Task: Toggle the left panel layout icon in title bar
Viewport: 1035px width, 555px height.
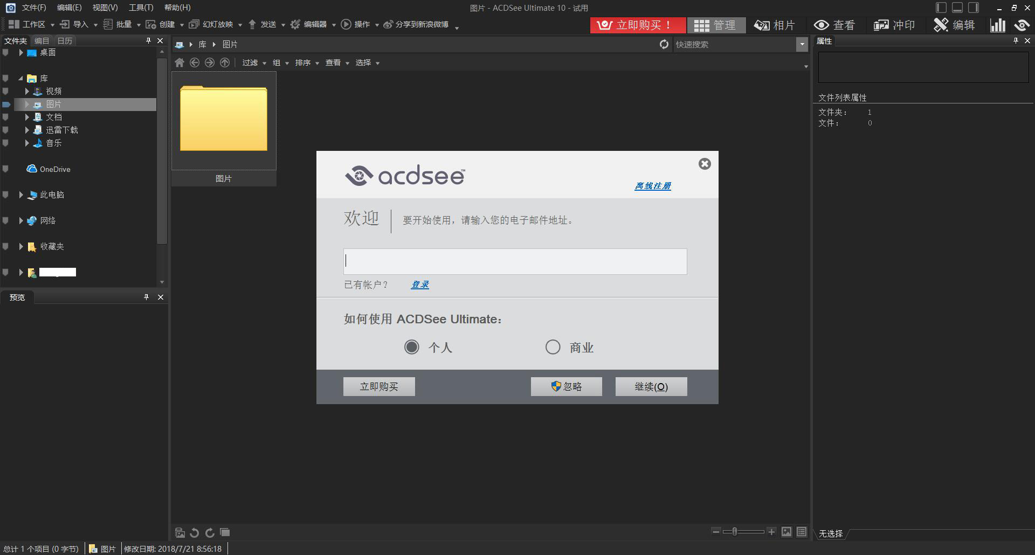Action: [941, 8]
